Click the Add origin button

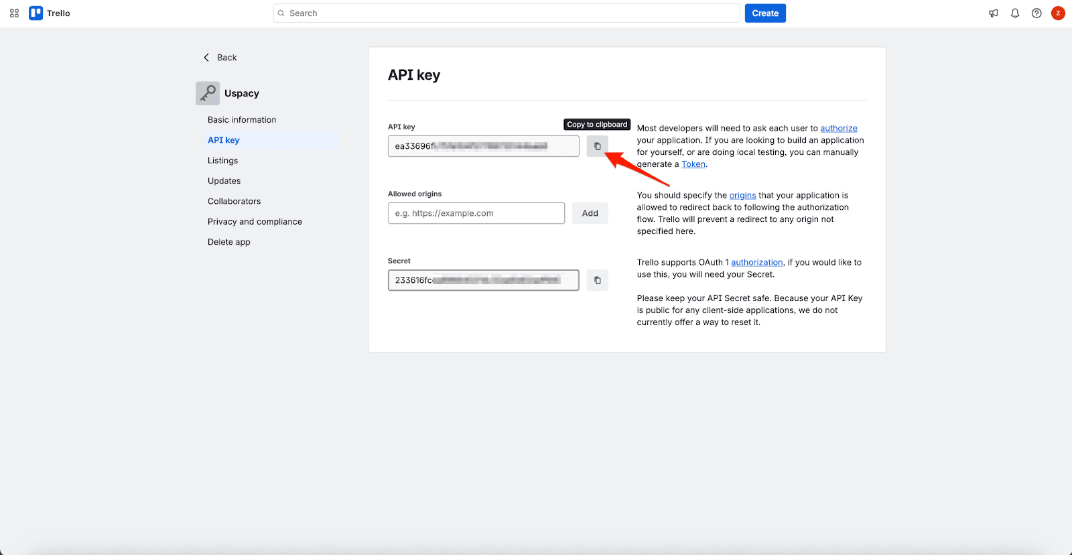[x=590, y=213]
